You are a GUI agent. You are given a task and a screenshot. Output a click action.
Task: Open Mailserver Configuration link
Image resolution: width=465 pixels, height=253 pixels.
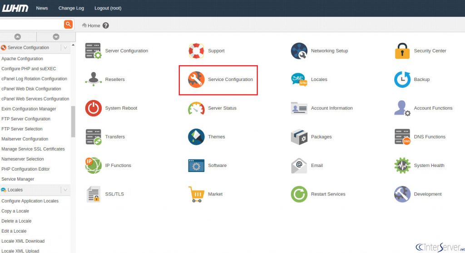pyautogui.click(x=25, y=139)
